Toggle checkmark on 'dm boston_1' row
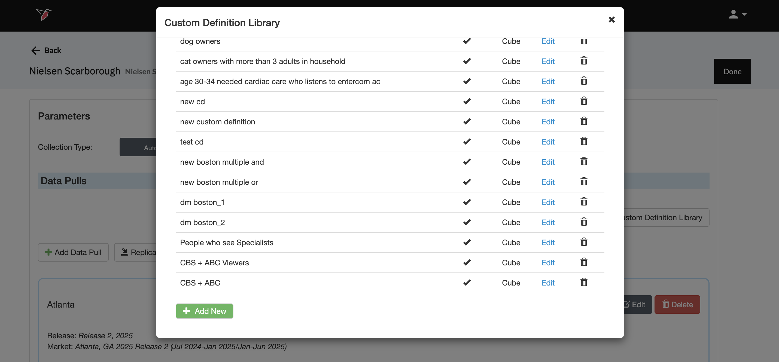 click(467, 202)
